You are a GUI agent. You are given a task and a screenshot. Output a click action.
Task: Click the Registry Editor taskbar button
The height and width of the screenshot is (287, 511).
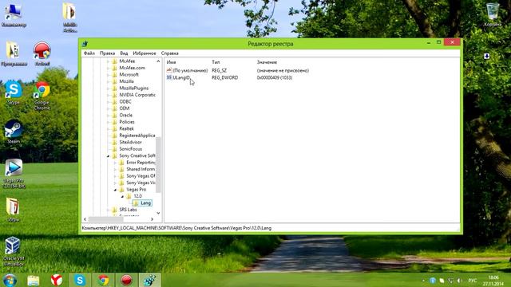(150, 280)
